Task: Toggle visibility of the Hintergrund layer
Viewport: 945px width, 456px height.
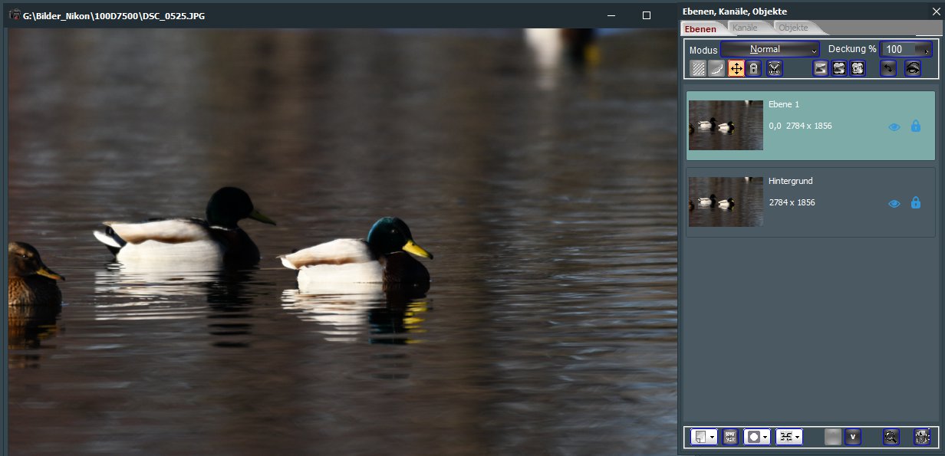Action: point(894,203)
